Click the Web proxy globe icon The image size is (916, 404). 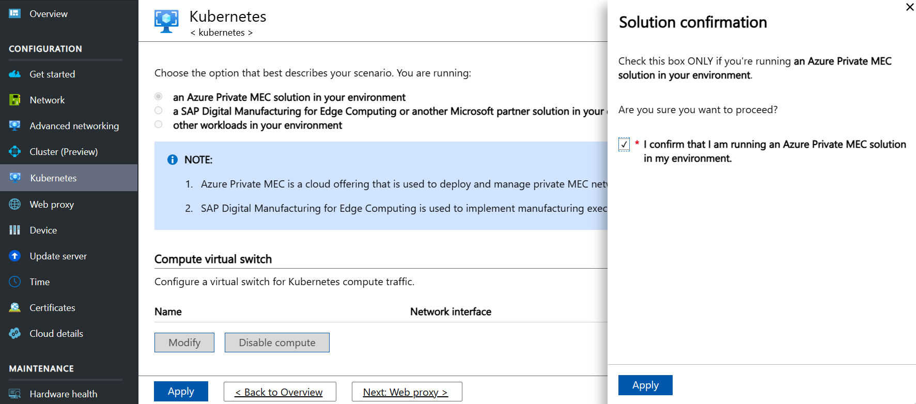14,205
